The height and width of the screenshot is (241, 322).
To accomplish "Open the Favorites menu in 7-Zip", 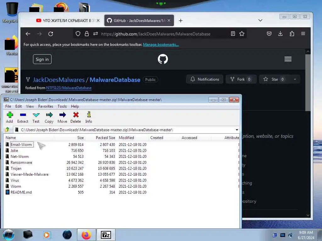I will click(x=46, y=106).
